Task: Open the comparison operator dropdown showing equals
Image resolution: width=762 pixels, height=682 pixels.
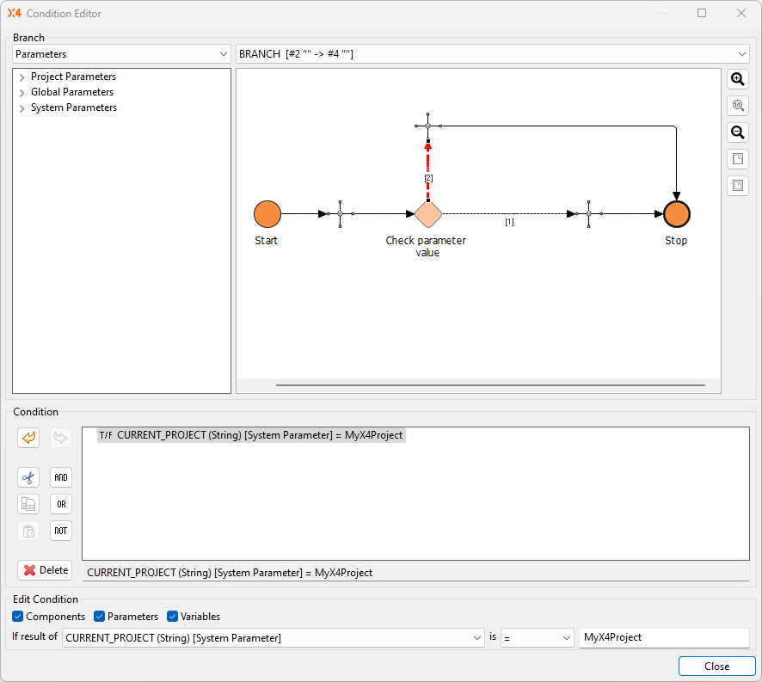Action: coord(564,637)
